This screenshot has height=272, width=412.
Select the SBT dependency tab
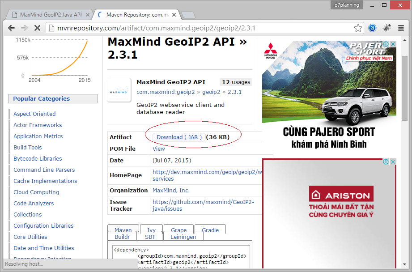150,237
